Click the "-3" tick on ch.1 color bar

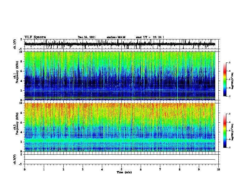[x=229, y=63]
